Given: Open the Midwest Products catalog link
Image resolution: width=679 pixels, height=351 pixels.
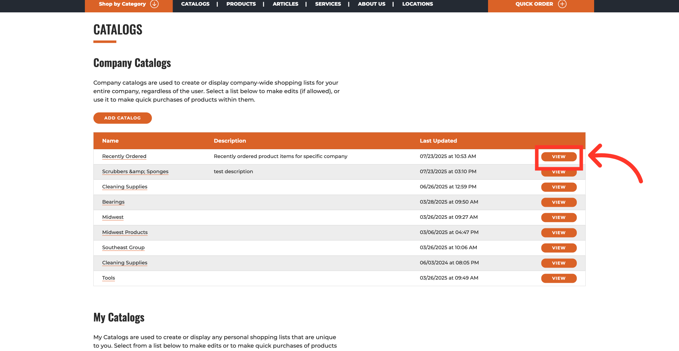Looking at the screenshot, I should pos(125,232).
